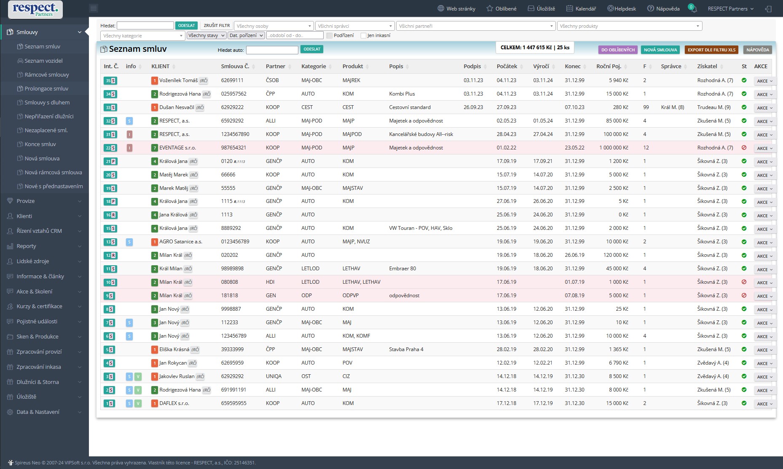Click the hamburger menu icon in top bar
Image resolution: width=783 pixels, height=469 pixels.
click(x=94, y=8)
